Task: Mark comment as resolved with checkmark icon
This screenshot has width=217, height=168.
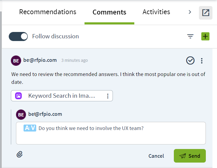Action: point(190,60)
